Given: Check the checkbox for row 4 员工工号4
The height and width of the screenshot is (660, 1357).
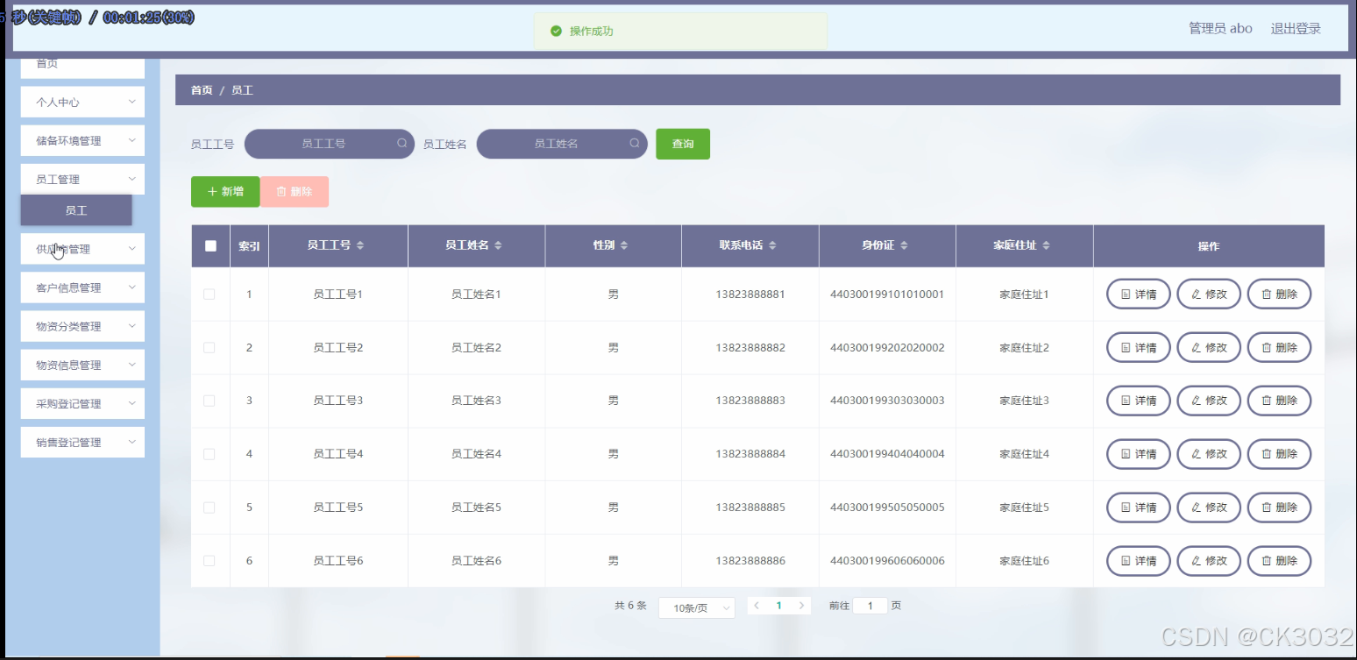Looking at the screenshot, I should tap(210, 453).
